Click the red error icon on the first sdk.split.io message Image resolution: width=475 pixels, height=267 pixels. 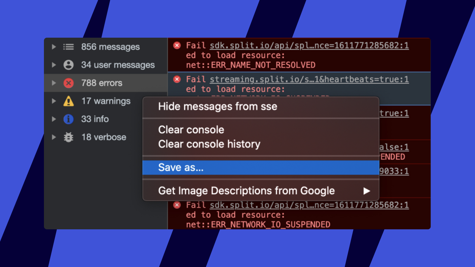coord(177,45)
